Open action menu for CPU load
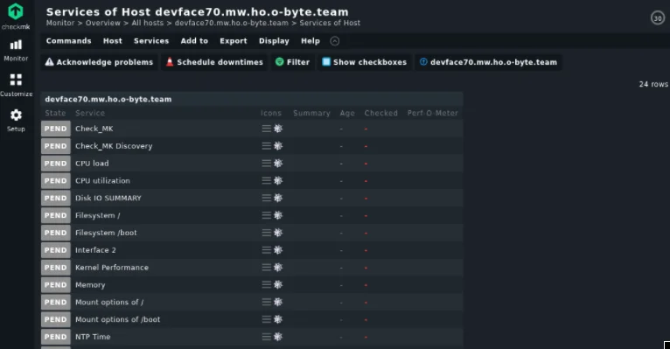670x349 pixels. coord(266,164)
